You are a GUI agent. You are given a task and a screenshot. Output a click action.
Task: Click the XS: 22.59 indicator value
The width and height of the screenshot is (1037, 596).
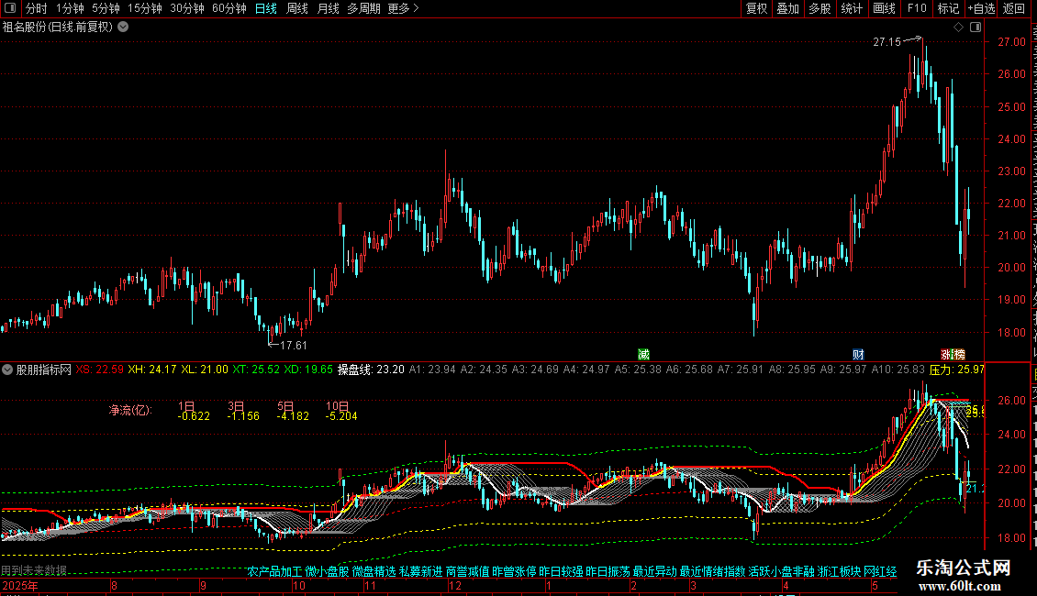tap(99, 370)
